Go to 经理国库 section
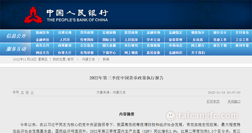Image resolution: width=252 pixels, height=133 pixels. [87, 40]
